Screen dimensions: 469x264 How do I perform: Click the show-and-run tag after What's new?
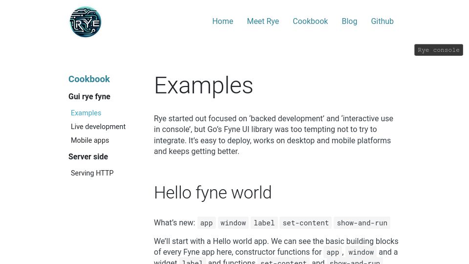click(x=362, y=223)
